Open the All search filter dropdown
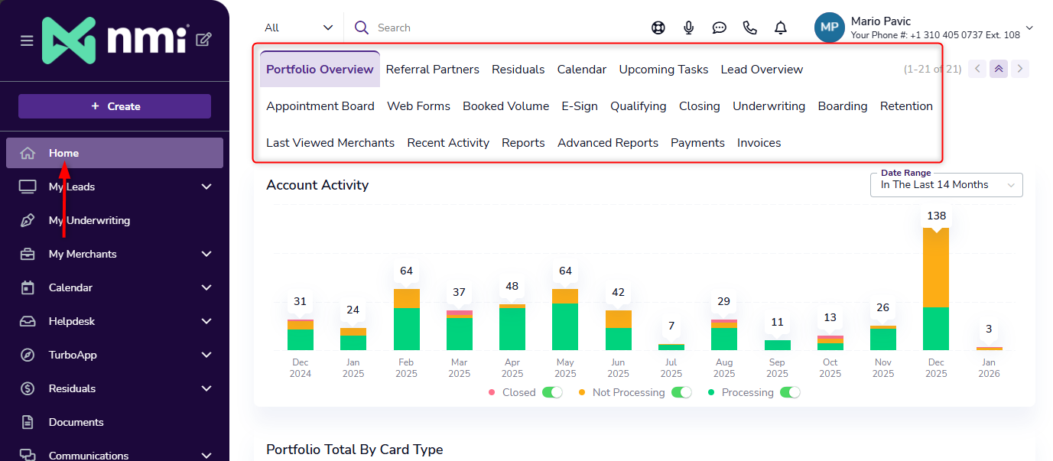 point(298,28)
